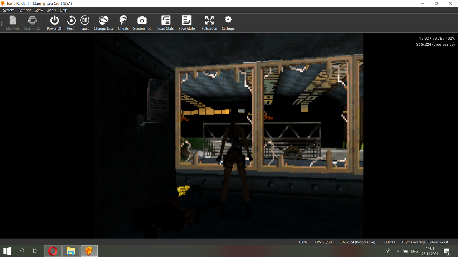
Task: Open the Help menu
Action: [x=64, y=10]
